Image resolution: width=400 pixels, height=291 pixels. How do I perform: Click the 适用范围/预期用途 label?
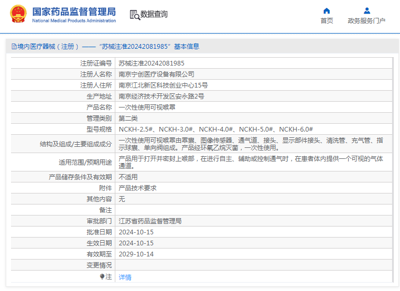[x=85, y=162]
